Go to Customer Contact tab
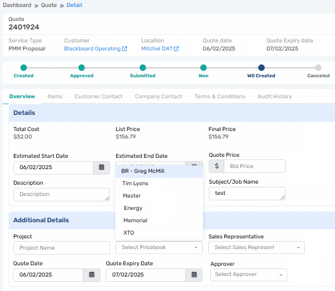 (98, 97)
